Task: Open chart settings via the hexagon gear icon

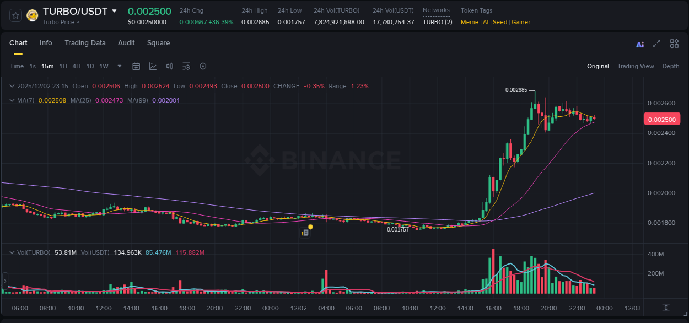Action: tap(202, 66)
